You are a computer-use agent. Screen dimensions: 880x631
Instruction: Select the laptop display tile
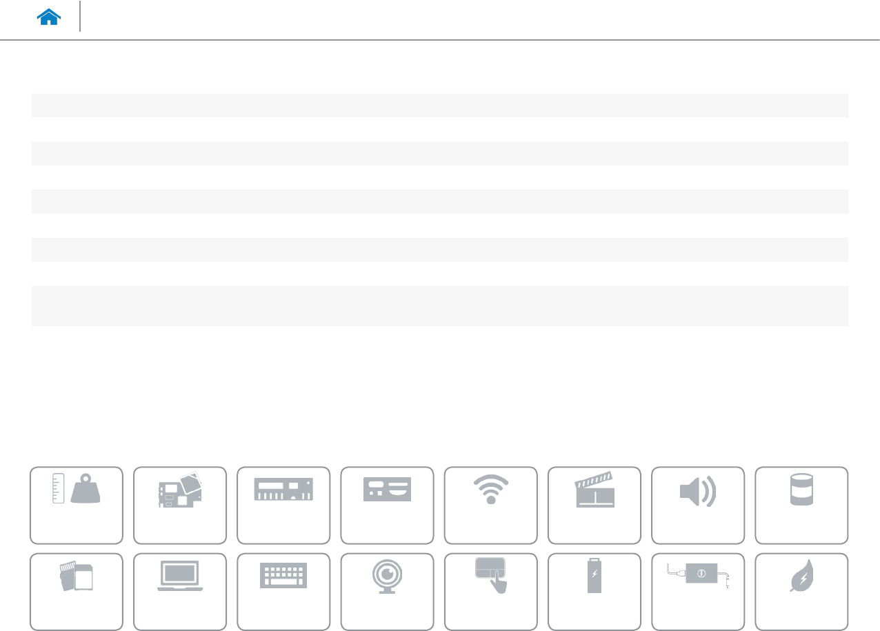click(x=180, y=592)
